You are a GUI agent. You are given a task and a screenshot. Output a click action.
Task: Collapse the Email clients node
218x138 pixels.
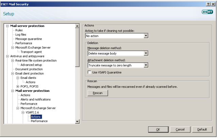tap(18, 78)
